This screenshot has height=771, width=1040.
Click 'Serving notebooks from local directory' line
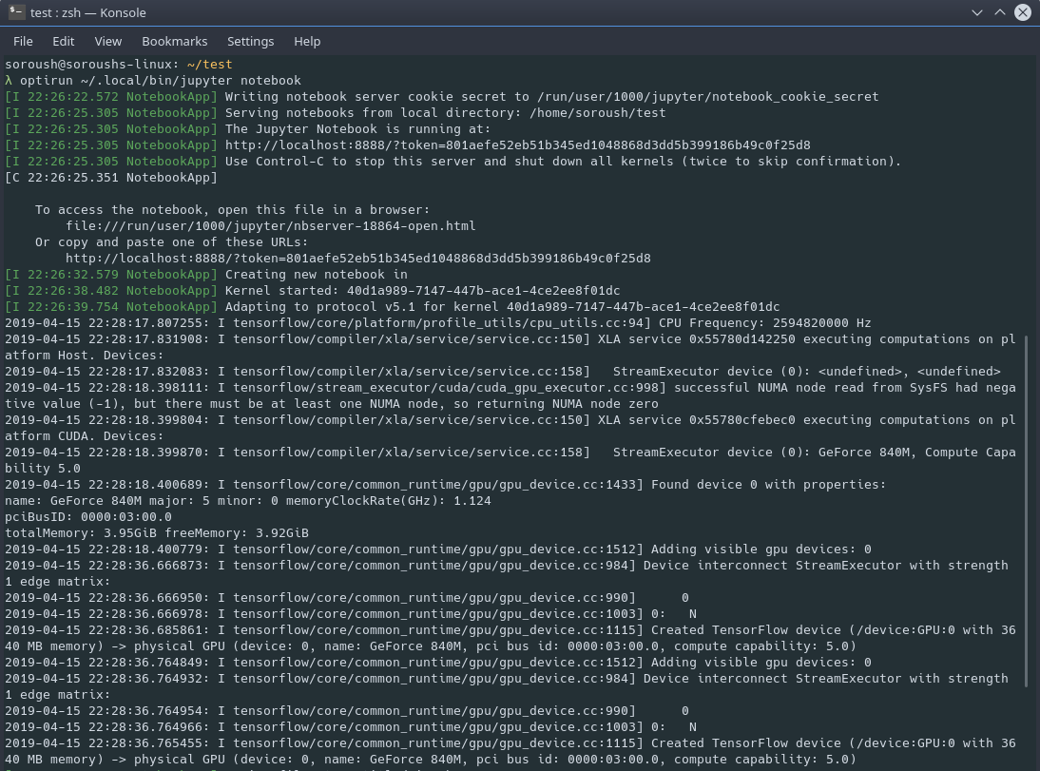click(335, 113)
